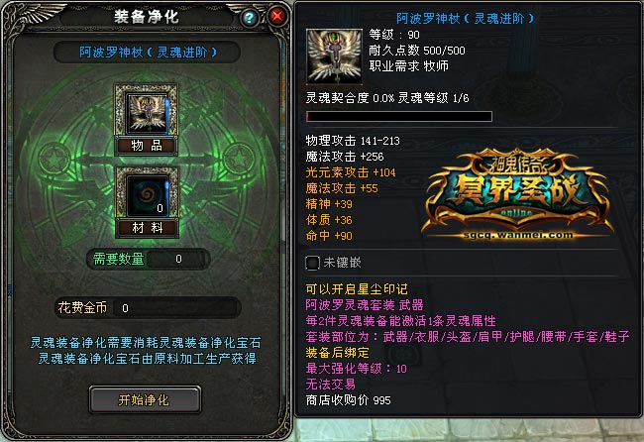This screenshot has width=644, height=442.
Task: Click the large Apollo staff tooltip thumbnail
Action: pyautogui.click(x=334, y=56)
